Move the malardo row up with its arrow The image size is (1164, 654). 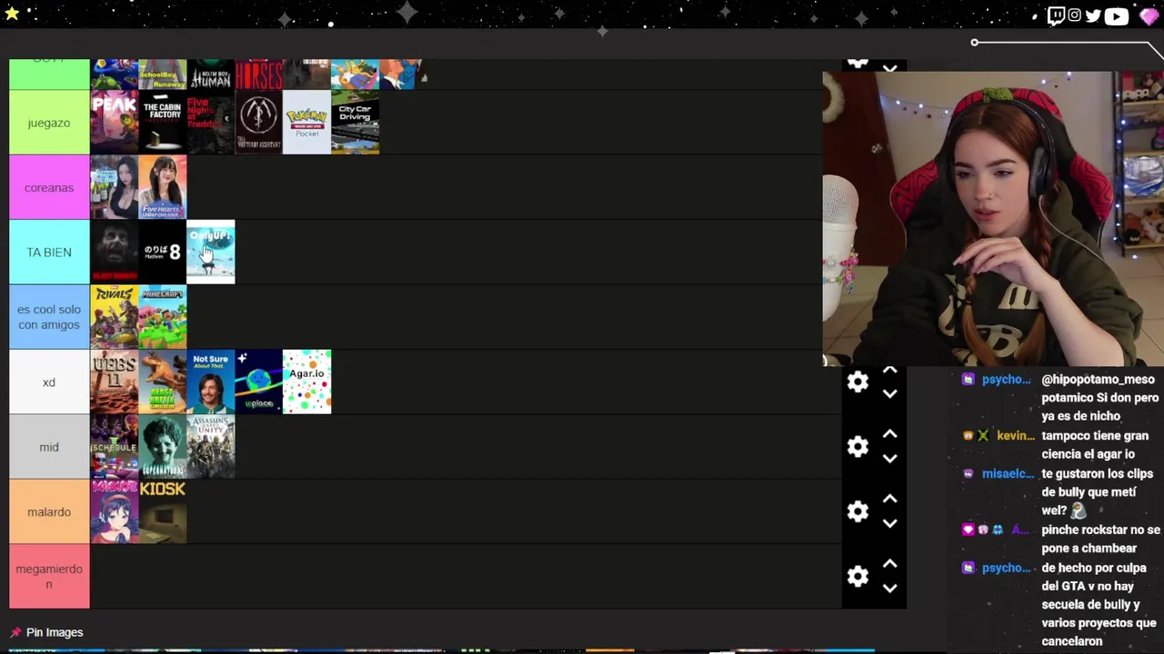[890, 499]
